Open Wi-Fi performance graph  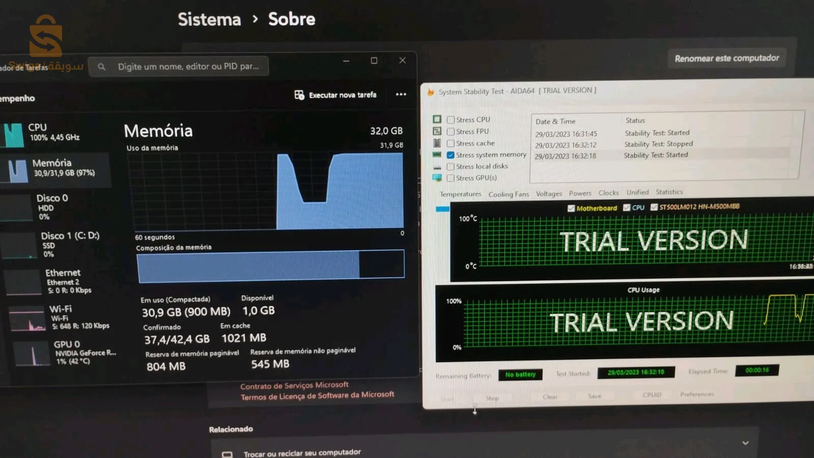click(27, 319)
